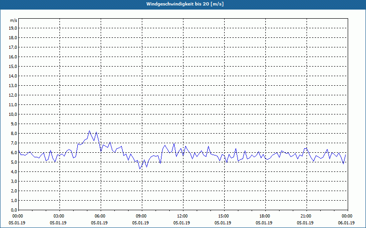The height and width of the screenshot is (228, 366).
Task: Click the '12,0' y-axis label
Action: point(13,95)
